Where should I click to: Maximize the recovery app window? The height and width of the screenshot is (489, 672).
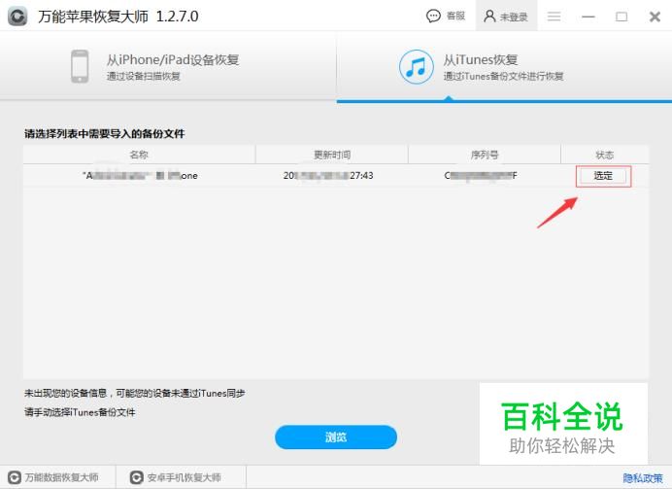(622, 17)
